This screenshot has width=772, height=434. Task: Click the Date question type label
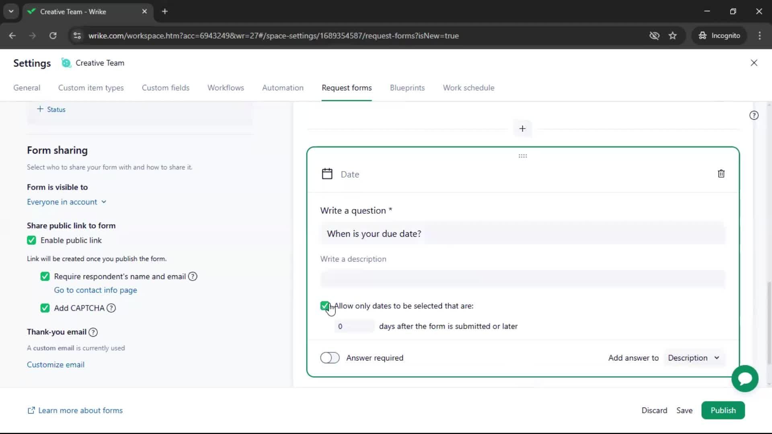[350, 174]
